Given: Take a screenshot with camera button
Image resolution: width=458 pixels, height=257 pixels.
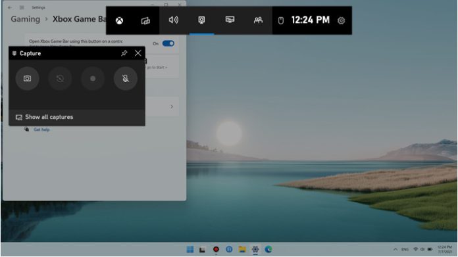Looking at the screenshot, I should tap(27, 78).
